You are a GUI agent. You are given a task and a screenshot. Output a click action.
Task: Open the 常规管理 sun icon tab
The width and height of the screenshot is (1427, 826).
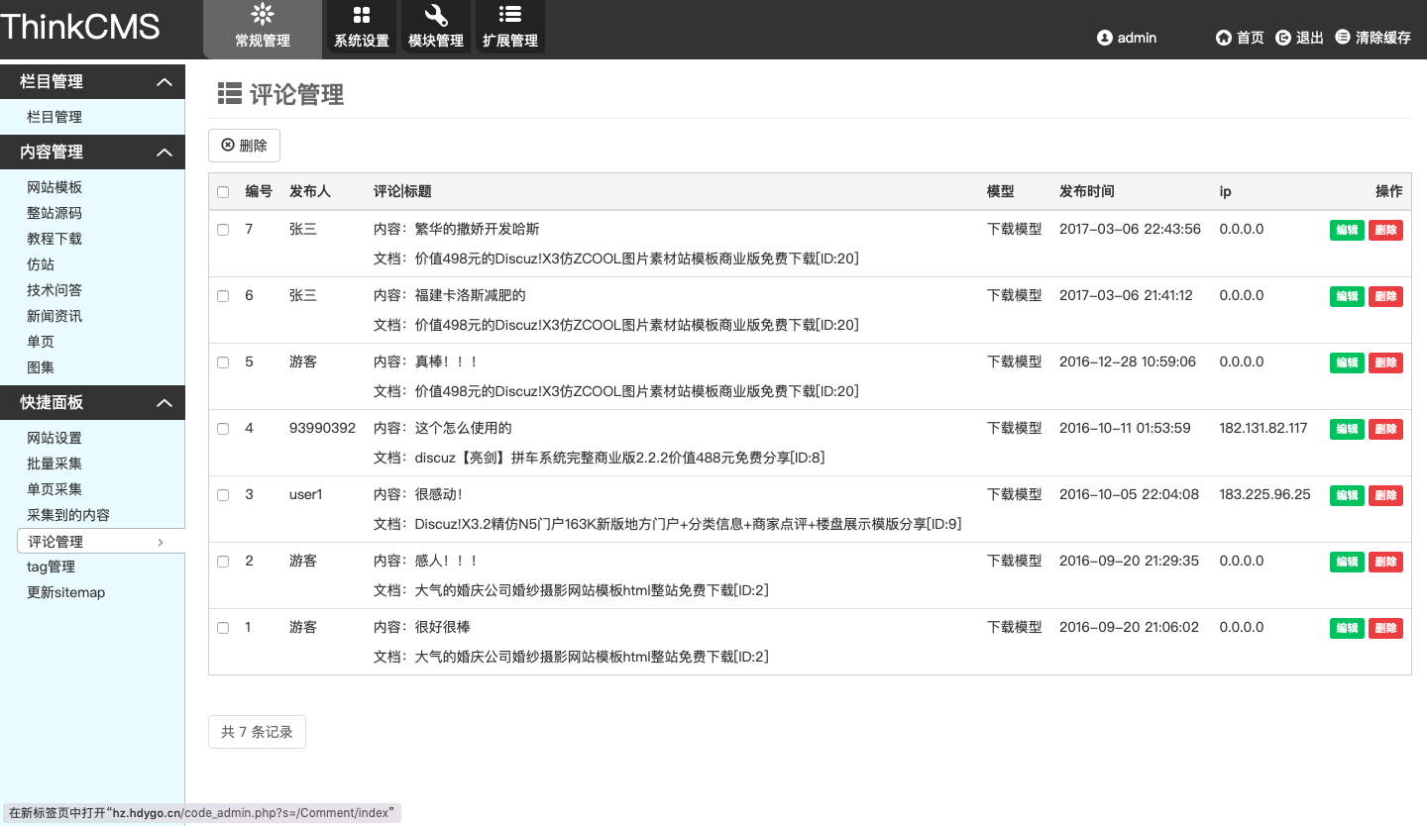point(263,16)
